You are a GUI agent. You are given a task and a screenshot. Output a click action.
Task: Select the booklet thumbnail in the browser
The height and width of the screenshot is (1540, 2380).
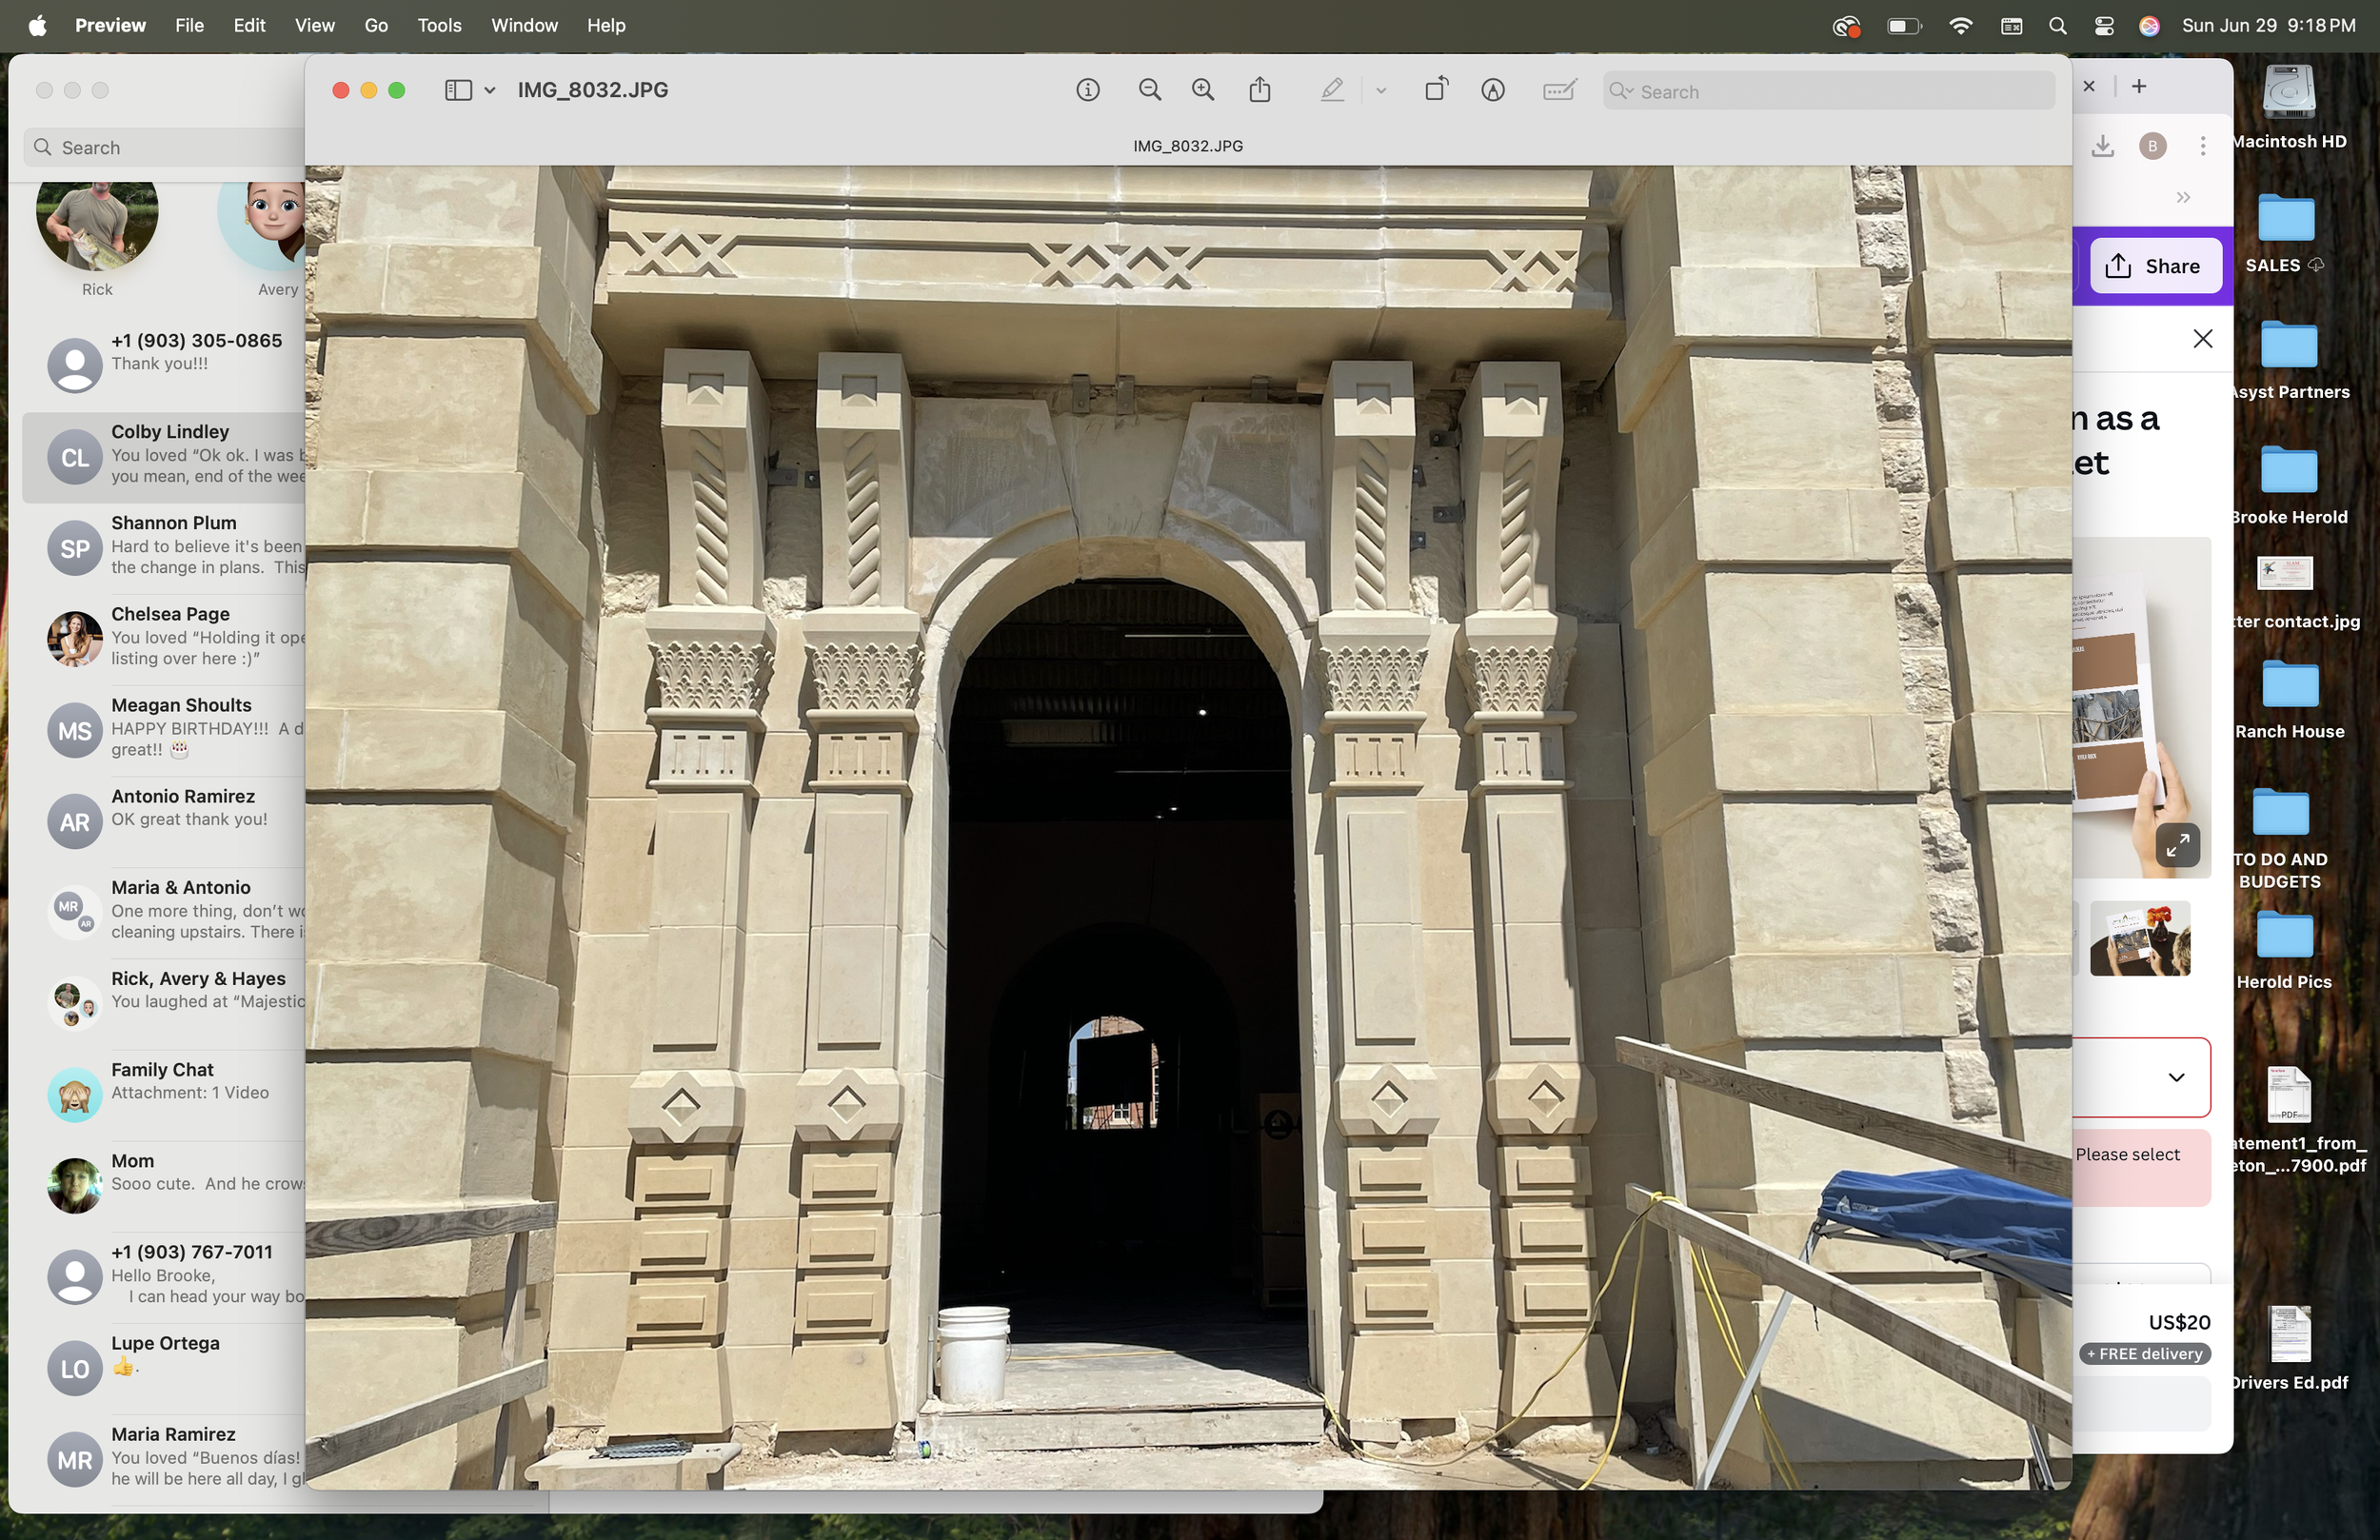coord(2140,938)
